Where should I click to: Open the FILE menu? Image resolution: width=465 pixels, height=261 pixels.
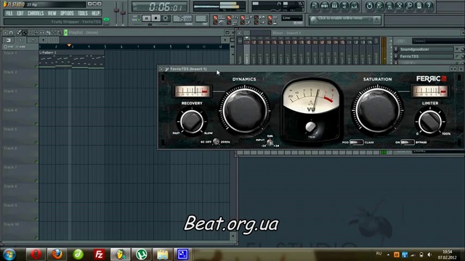[x=9, y=13]
